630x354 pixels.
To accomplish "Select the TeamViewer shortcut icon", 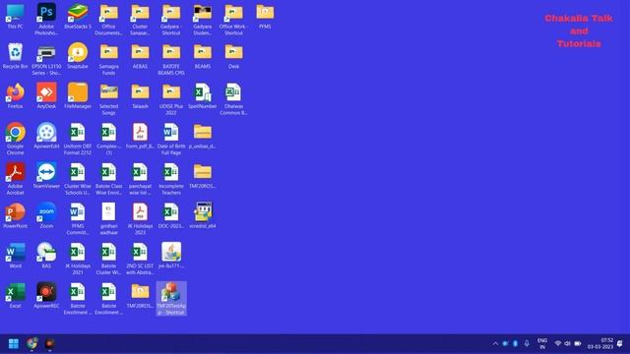I will [x=46, y=176].
